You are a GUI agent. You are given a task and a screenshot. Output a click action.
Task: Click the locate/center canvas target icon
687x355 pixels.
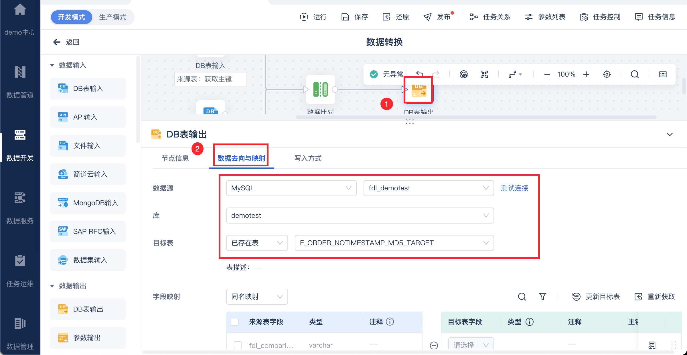click(x=607, y=74)
